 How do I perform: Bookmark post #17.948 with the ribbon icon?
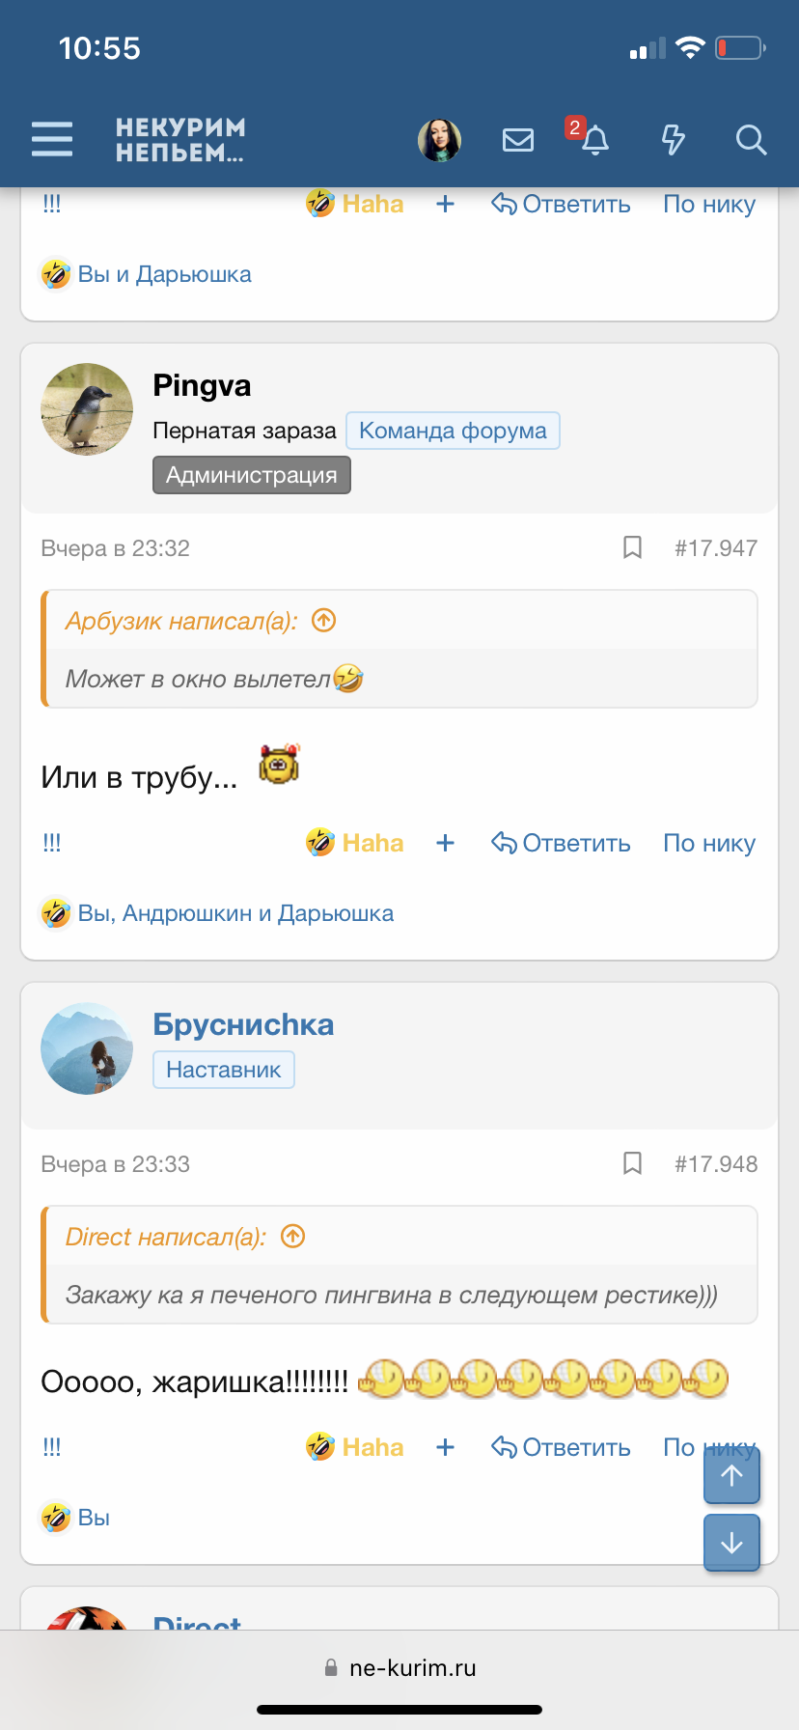[632, 1163]
